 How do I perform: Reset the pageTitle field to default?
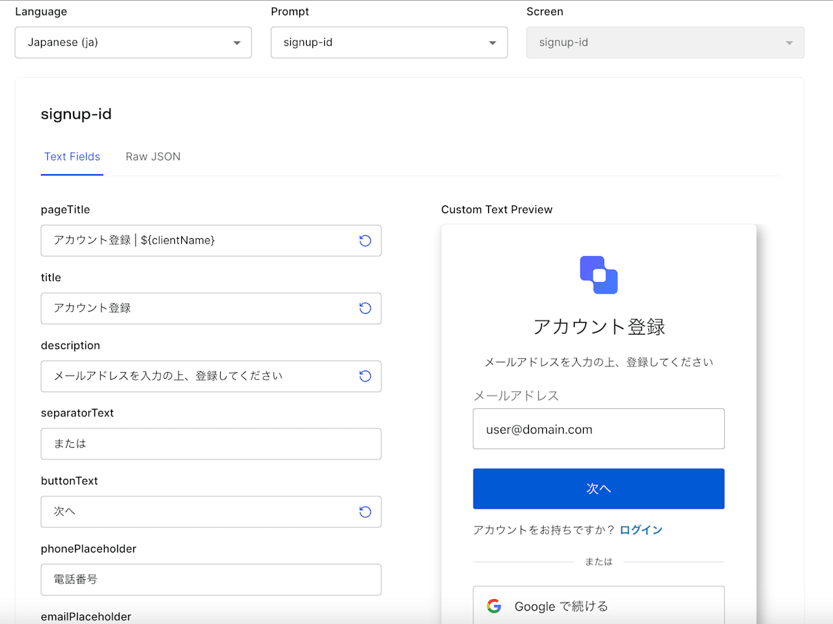[365, 240]
